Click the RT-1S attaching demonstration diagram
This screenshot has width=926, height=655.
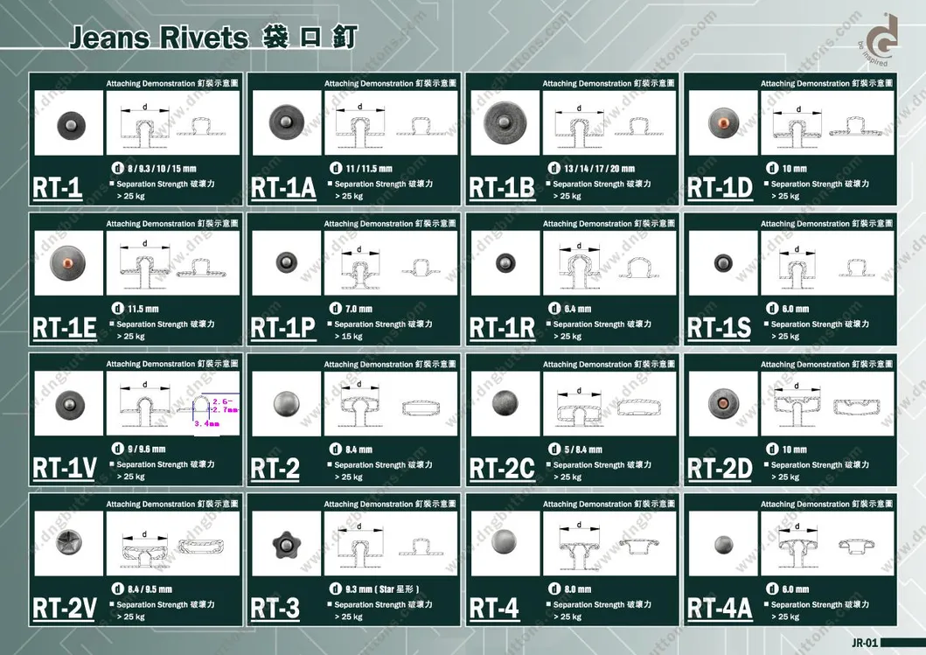[x=826, y=263]
